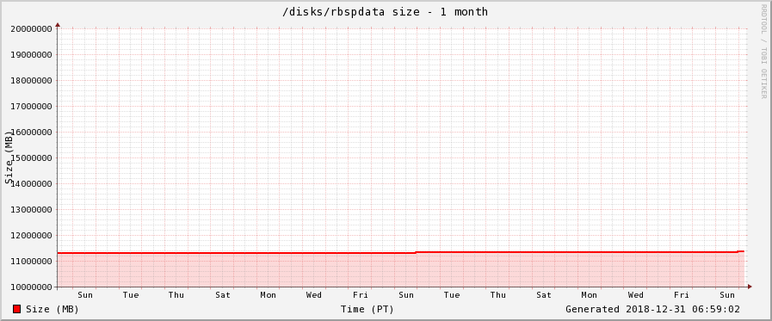Click the 'Generated 2018-12-31 06:59:02' timestamp
The width and height of the screenshot is (772, 321).
[652, 309]
